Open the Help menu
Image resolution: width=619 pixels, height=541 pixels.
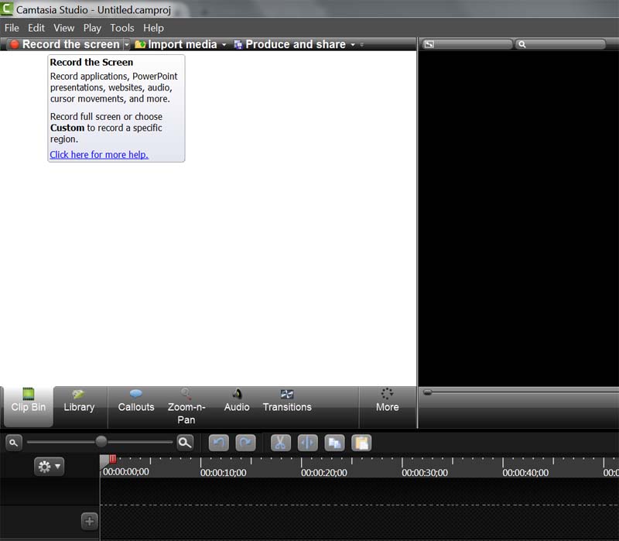point(153,28)
